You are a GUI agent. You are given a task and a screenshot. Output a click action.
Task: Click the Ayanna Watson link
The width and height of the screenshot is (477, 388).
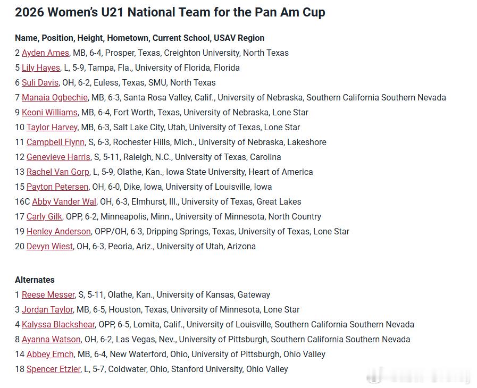coord(51,340)
